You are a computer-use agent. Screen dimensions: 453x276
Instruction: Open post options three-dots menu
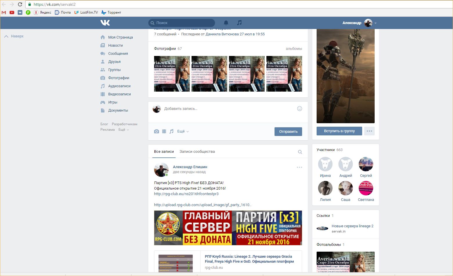pos(299,167)
